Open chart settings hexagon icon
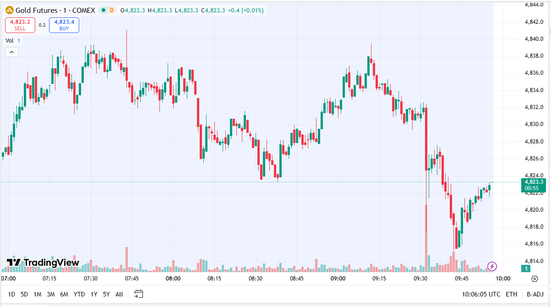 [535, 279]
